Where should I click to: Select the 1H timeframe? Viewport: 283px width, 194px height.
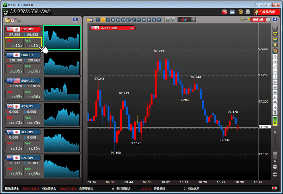(128, 20)
